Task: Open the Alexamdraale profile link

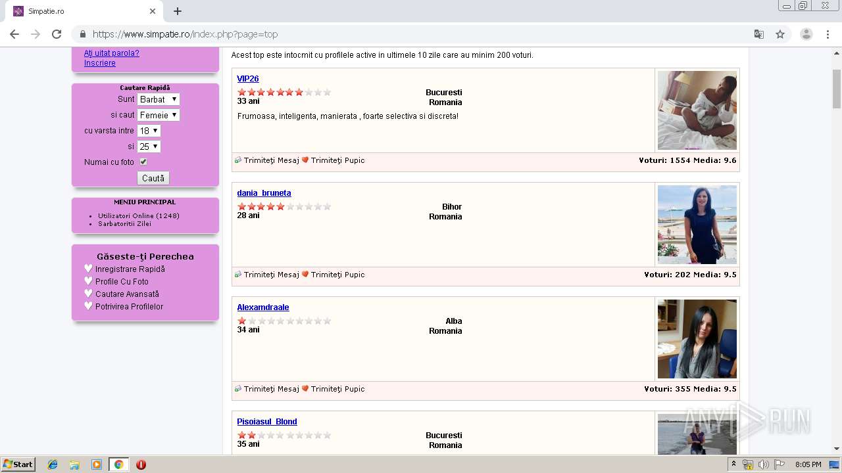Action: click(x=263, y=307)
